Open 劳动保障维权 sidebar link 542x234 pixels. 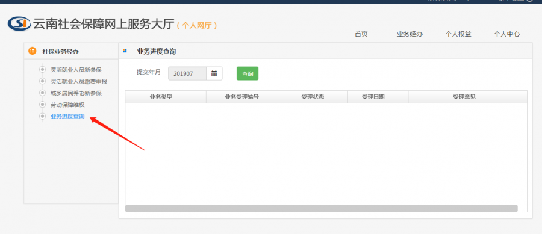[x=67, y=105]
